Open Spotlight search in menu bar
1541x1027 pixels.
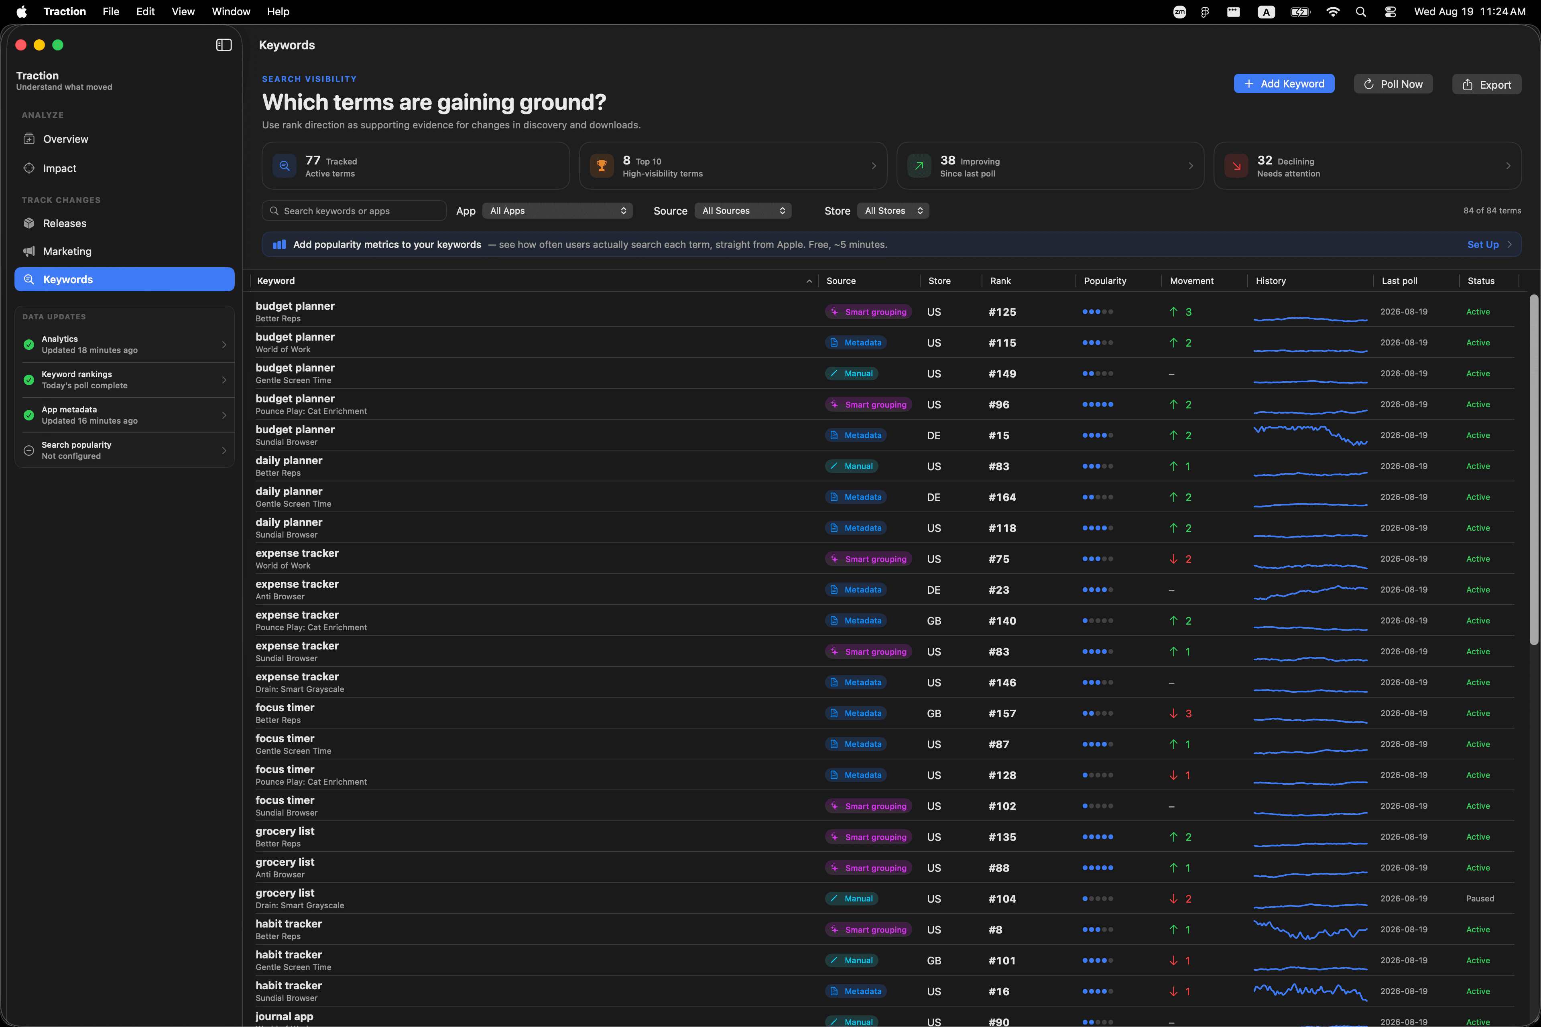click(1361, 12)
